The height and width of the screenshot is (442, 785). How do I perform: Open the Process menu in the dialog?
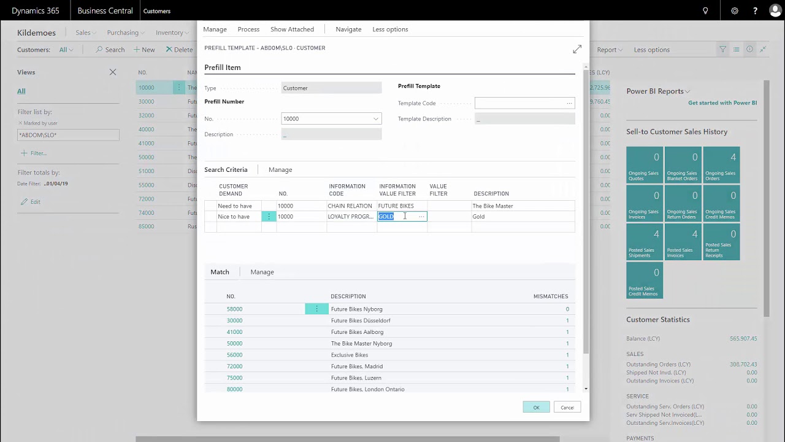pyautogui.click(x=248, y=29)
